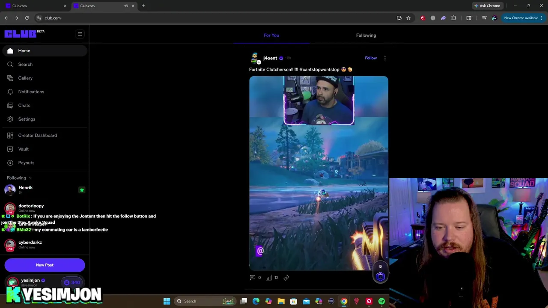Open Chrome's three-dot menu
Screen dimensions: 548x308
coord(542,18)
